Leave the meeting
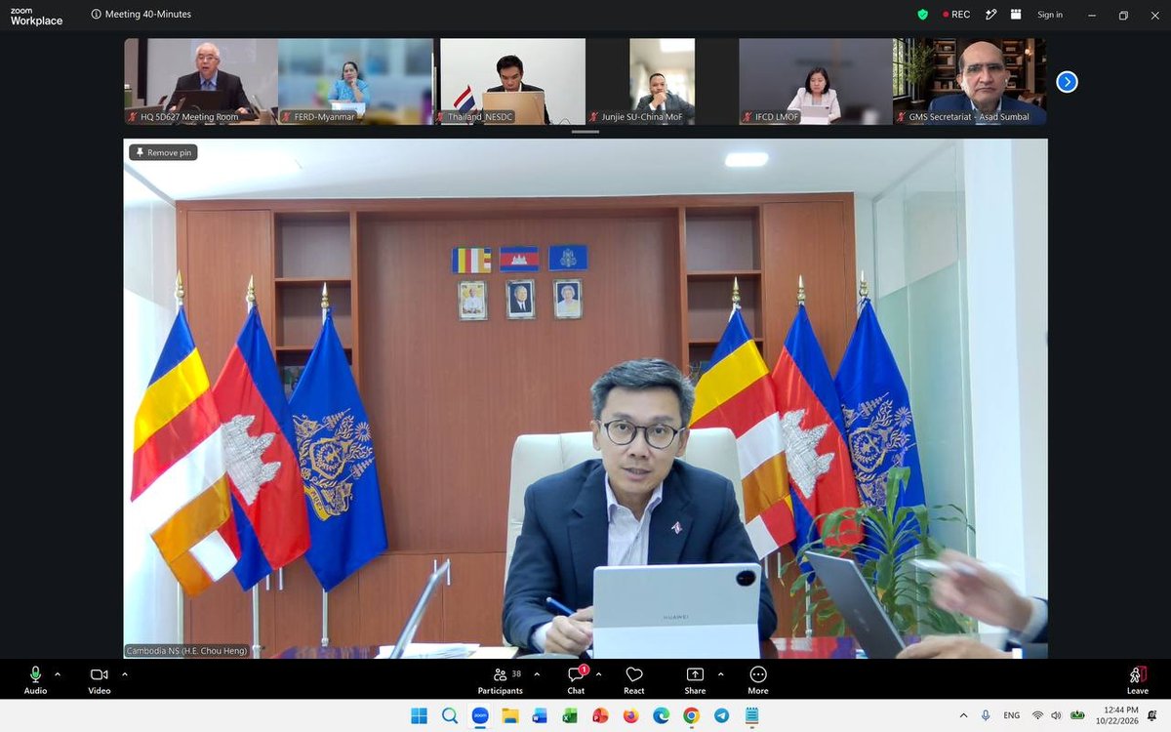 [x=1137, y=680]
